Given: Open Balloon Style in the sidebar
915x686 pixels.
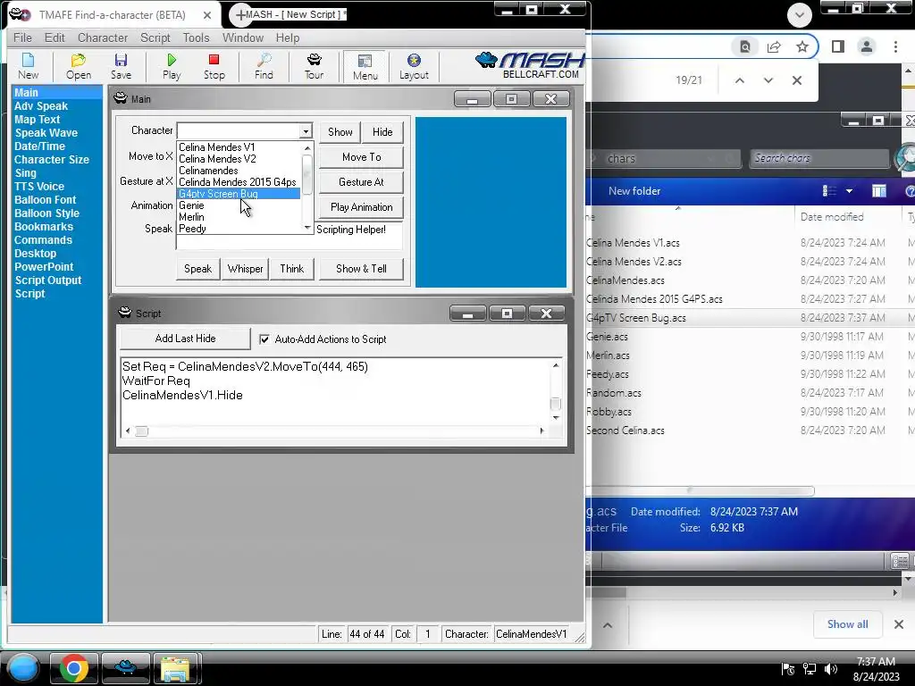Looking at the screenshot, I should (46, 213).
